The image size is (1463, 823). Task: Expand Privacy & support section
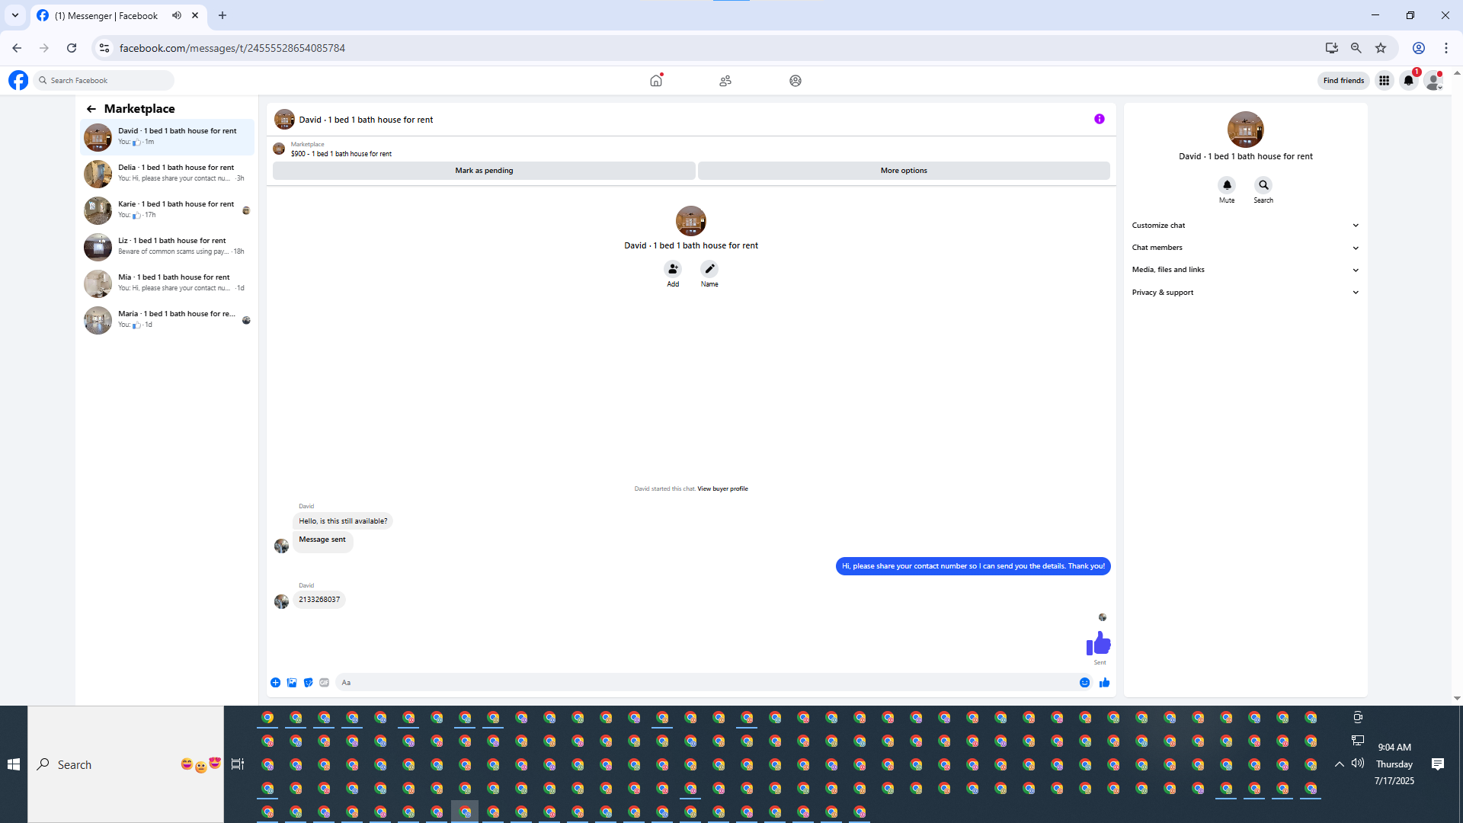(1245, 293)
